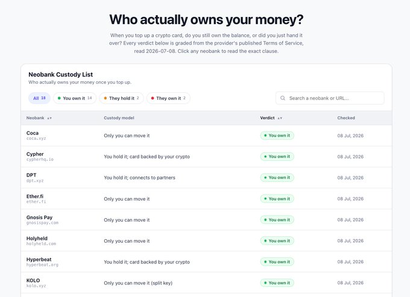This screenshot has width=410, height=297.
Task: Click the ether.fi domain text
Action: [x=36, y=202]
